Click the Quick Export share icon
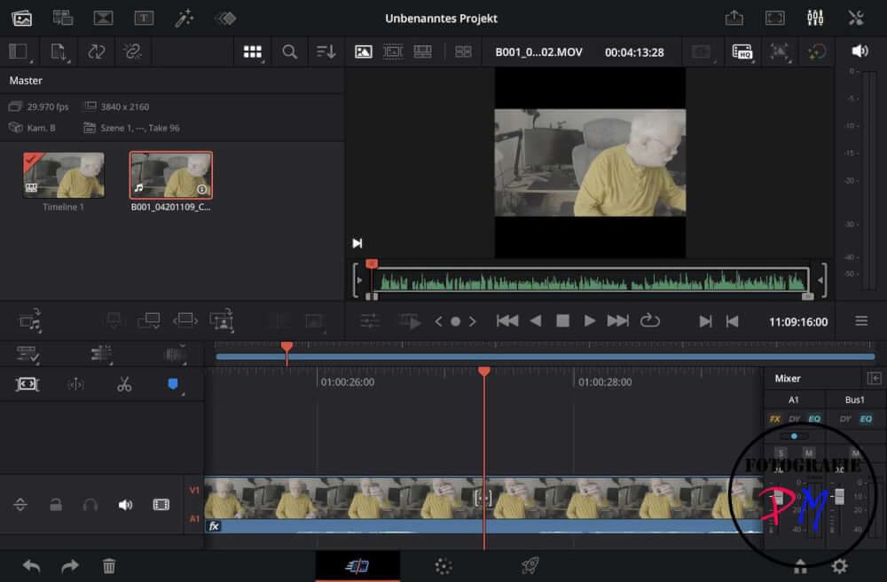Image resolution: width=887 pixels, height=582 pixels. coord(734,18)
